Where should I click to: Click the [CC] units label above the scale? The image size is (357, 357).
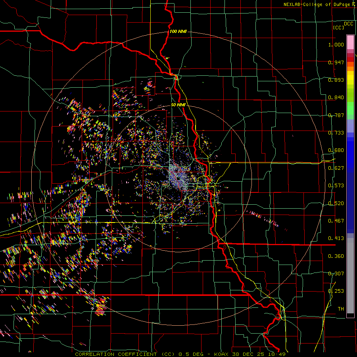tap(338, 27)
